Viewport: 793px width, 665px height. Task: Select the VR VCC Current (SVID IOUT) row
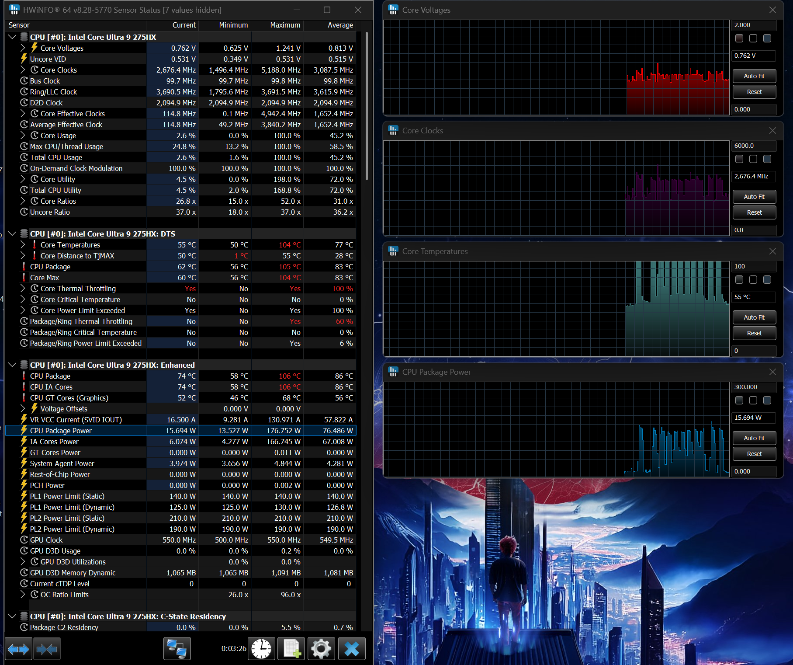pos(180,420)
